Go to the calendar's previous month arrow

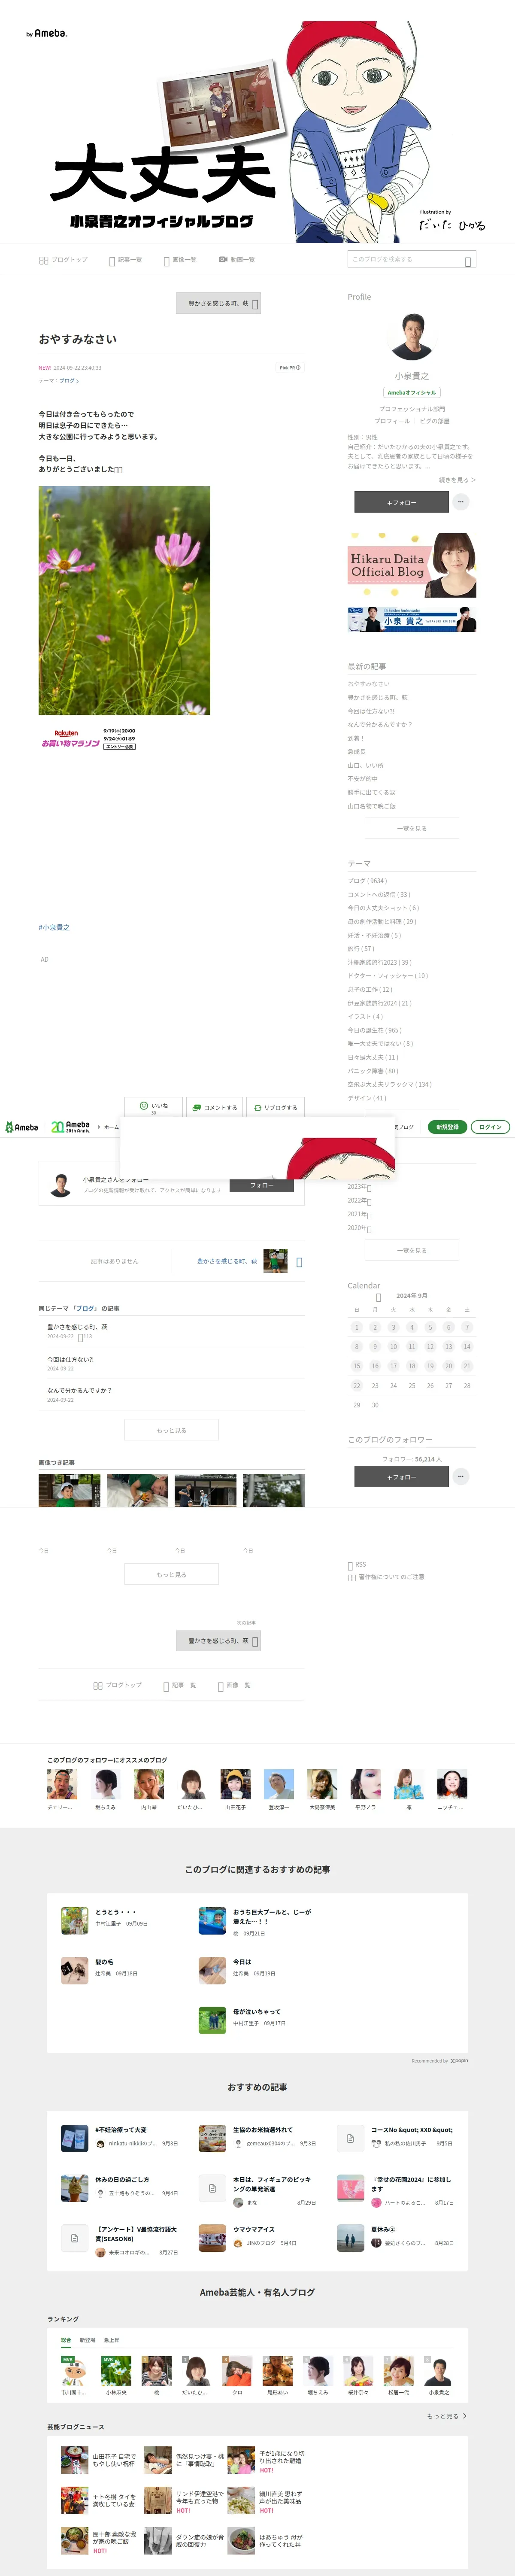point(379,1296)
